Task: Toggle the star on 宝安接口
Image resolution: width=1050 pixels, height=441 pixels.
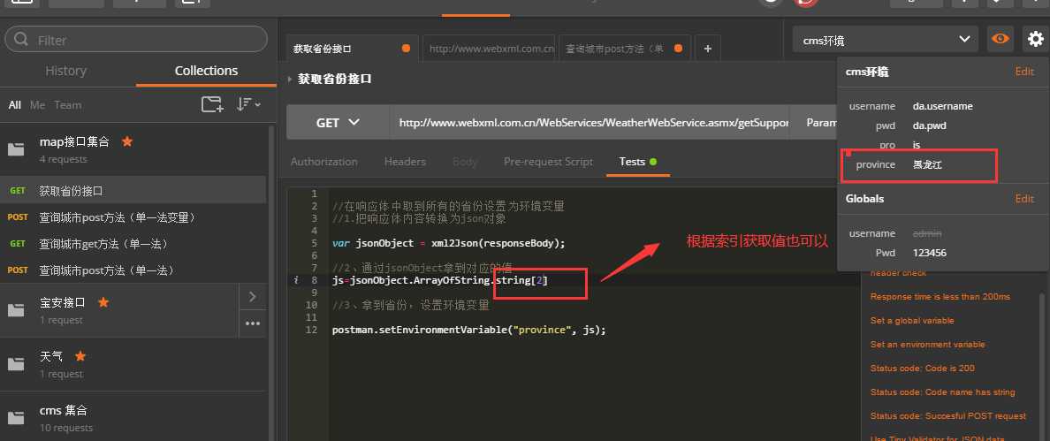Action: pyautogui.click(x=103, y=302)
